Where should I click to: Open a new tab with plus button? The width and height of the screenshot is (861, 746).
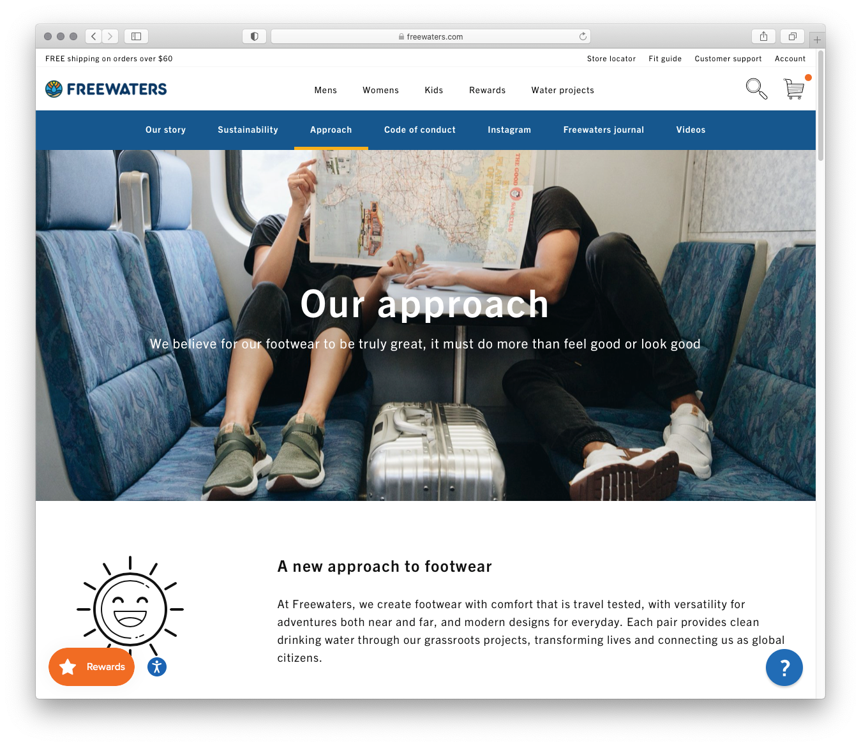[817, 40]
